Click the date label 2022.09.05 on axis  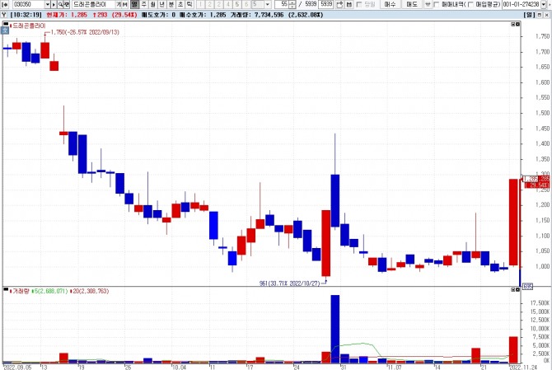(17, 368)
